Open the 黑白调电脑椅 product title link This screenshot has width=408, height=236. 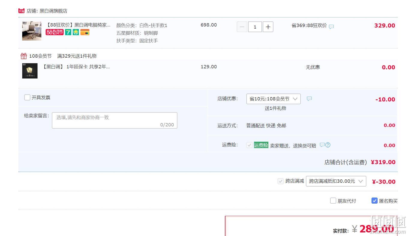(x=78, y=25)
